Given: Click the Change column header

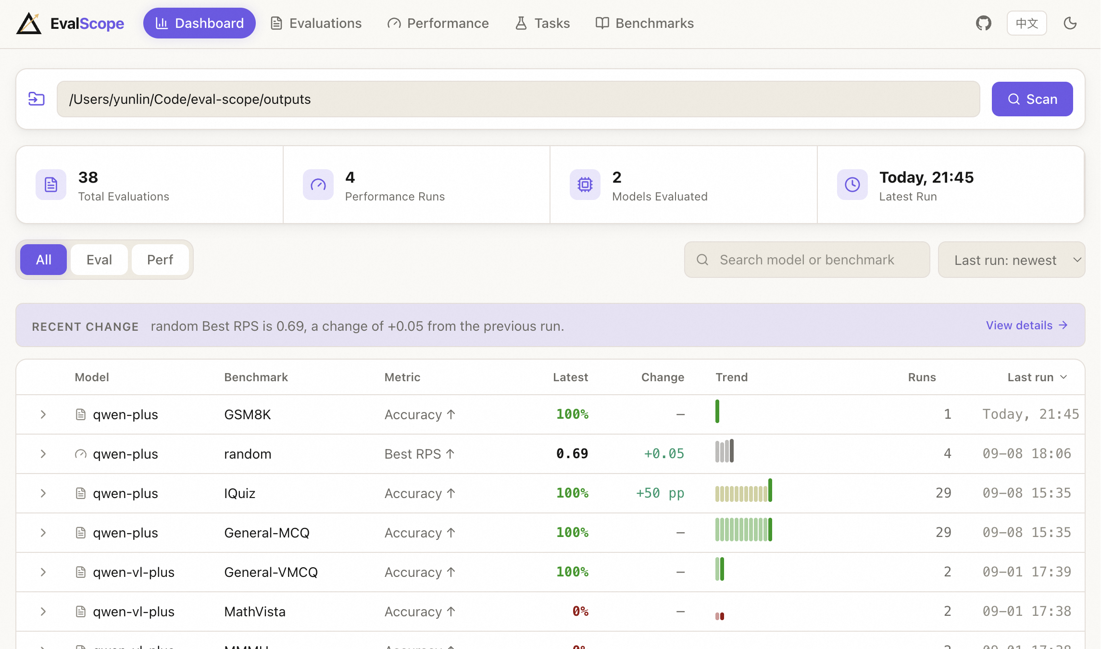Looking at the screenshot, I should (x=663, y=377).
